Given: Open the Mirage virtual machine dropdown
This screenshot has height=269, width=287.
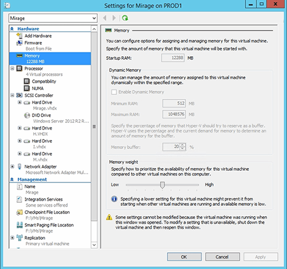Looking at the screenshot, I should [x=53, y=18].
